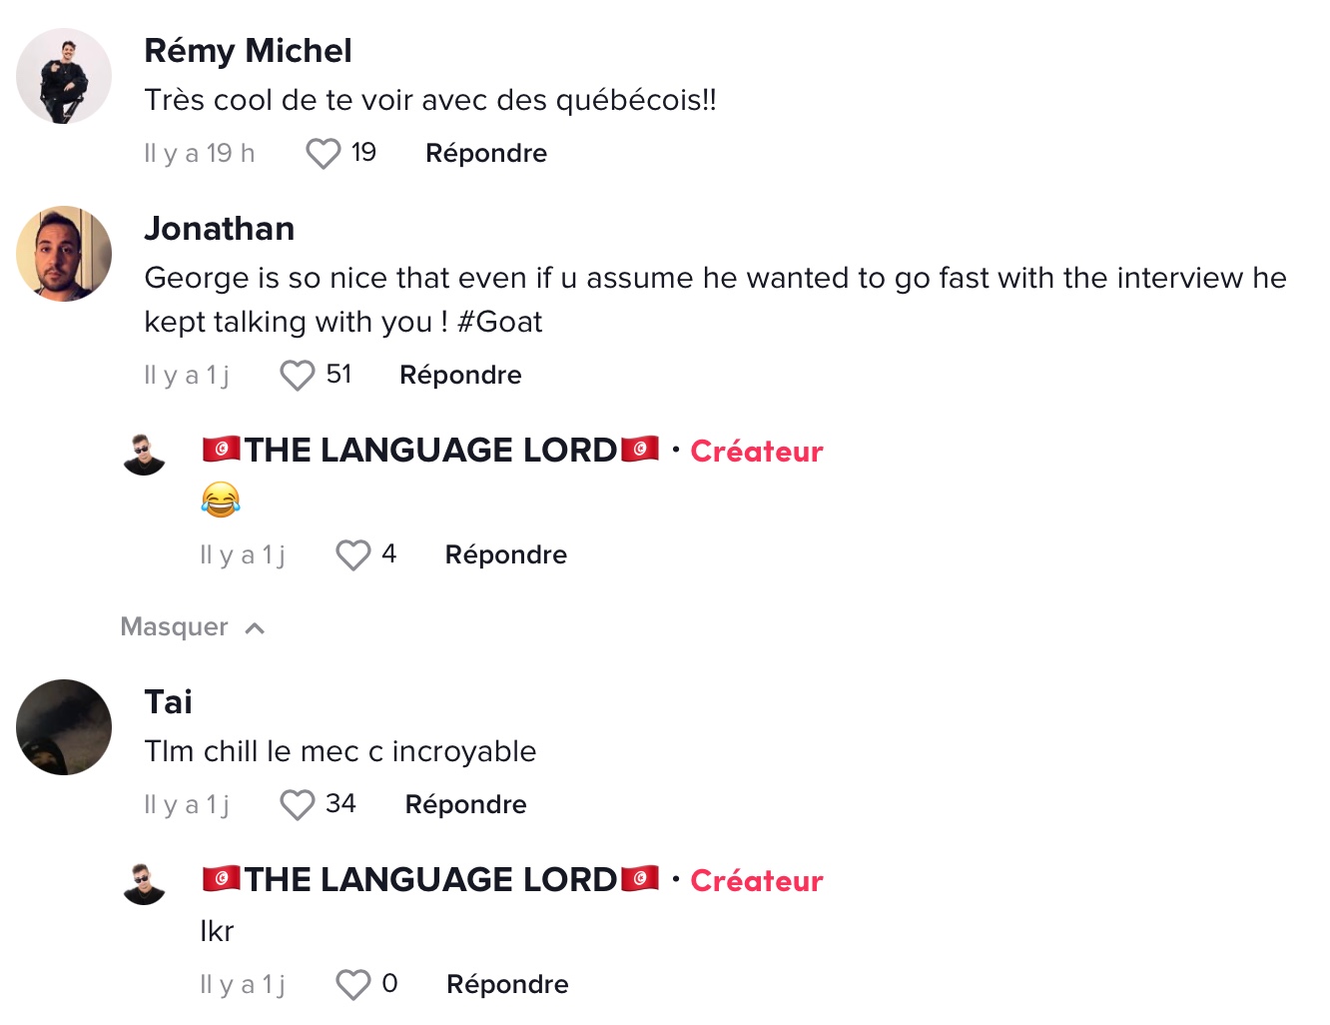
Task: Like Jonathan's comment about George
Action: coord(297,376)
